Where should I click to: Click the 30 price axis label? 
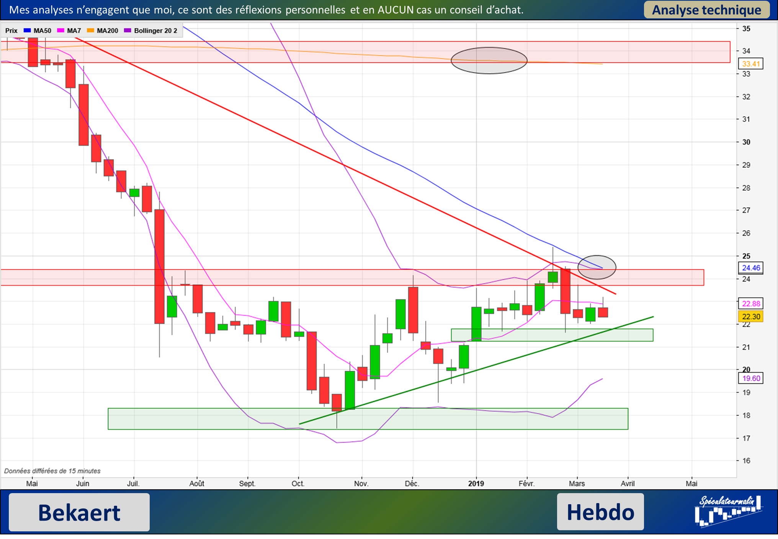point(746,142)
